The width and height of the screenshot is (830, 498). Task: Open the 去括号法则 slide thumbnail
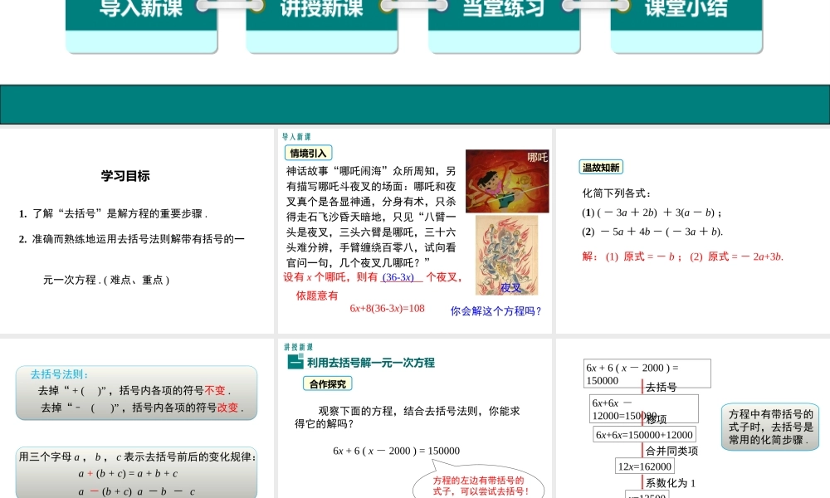point(137,418)
